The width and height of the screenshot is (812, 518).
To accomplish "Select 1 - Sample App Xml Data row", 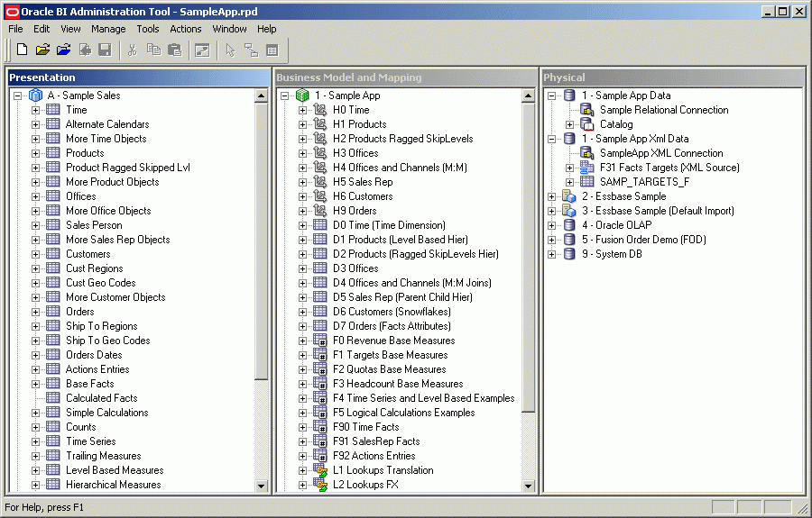I will point(635,139).
